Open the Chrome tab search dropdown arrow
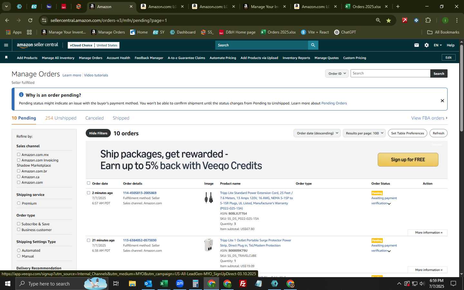The image size is (464, 290). [x=6, y=6]
